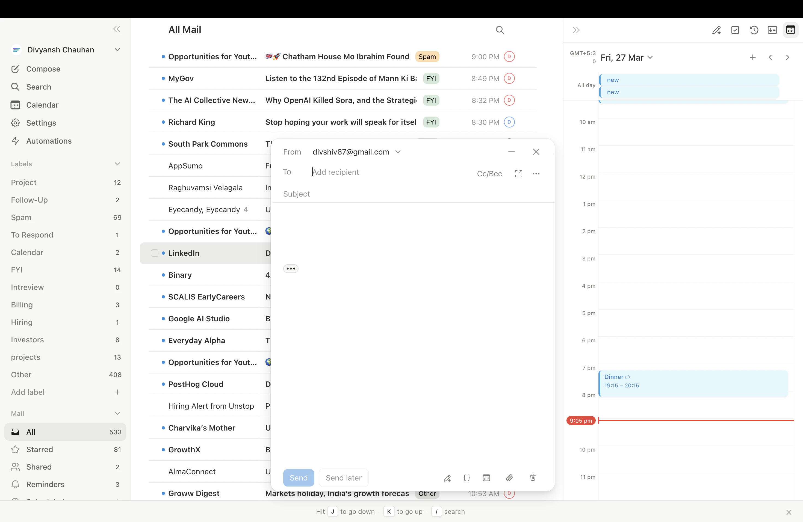Open the contacts card panel
Screen dimensions: 803x522
coord(772,30)
